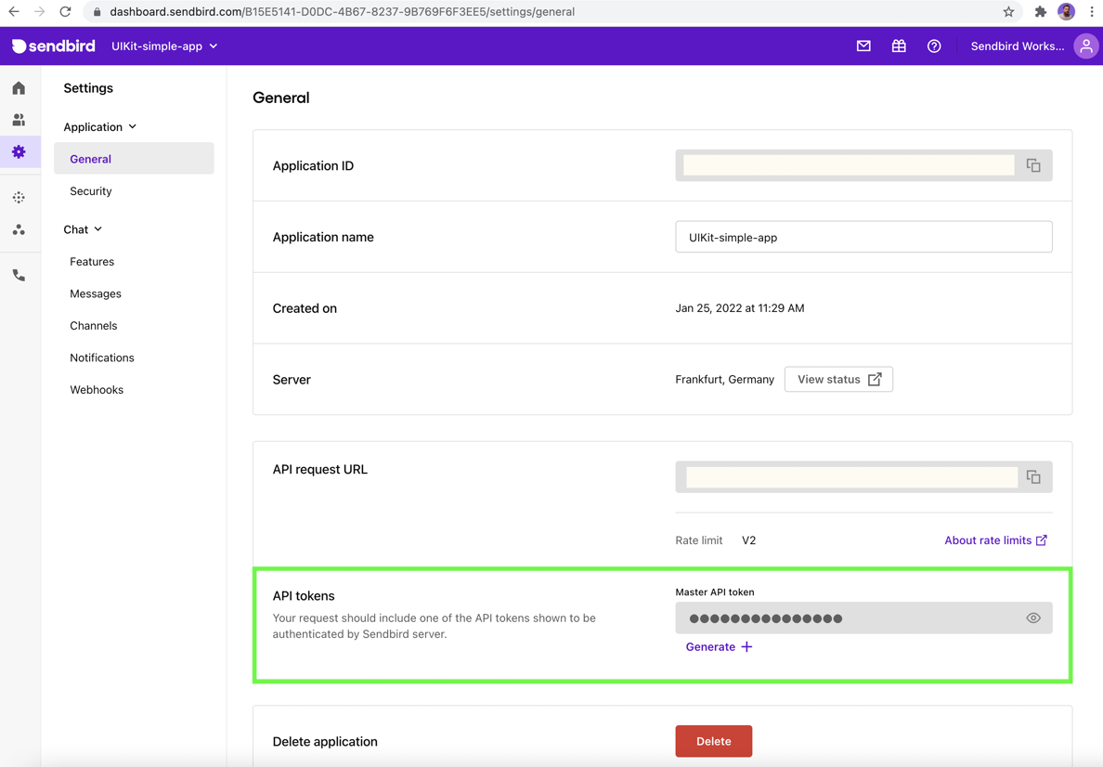Open Notifications settings

pos(102,357)
